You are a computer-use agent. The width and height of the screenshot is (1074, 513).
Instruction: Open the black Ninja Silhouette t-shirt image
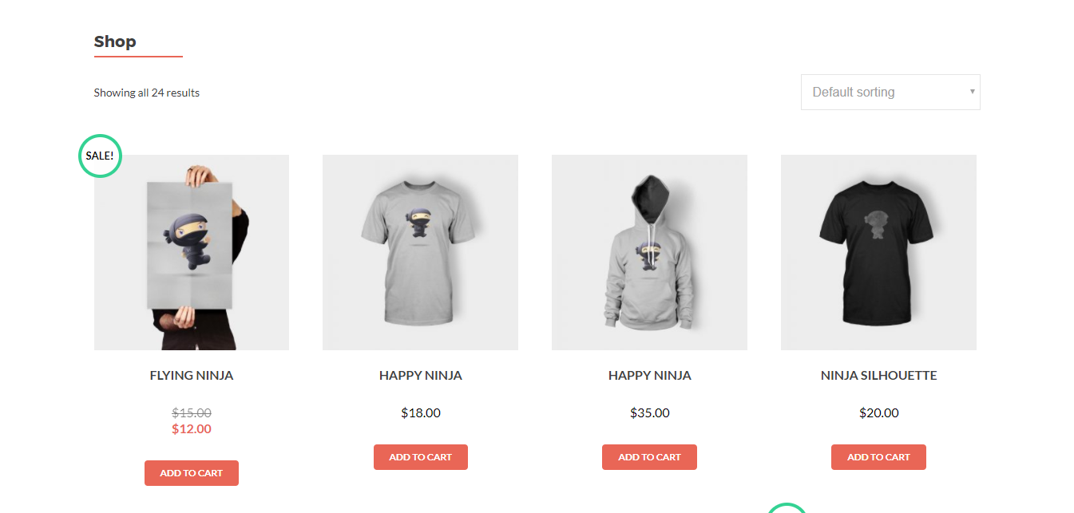tap(878, 252)
